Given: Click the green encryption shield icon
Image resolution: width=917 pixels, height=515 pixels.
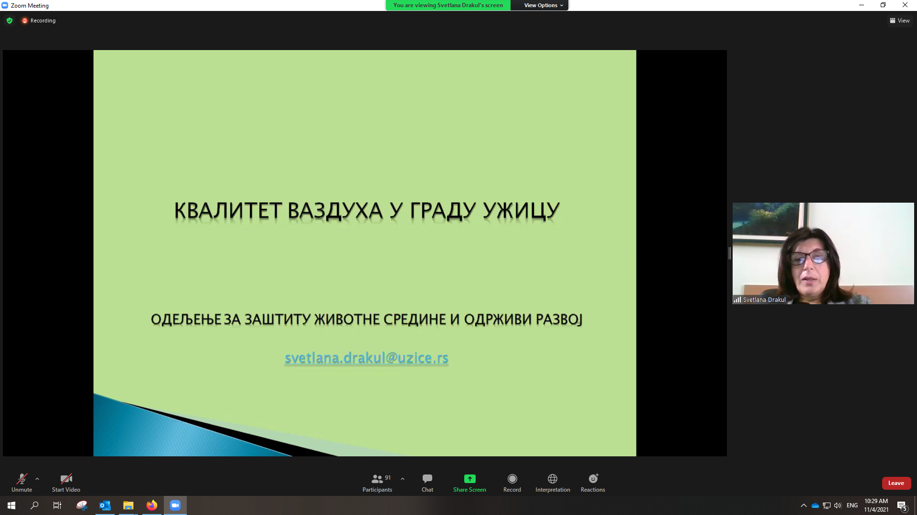Looking at the screenshot, I should click(x=10, y=21).
